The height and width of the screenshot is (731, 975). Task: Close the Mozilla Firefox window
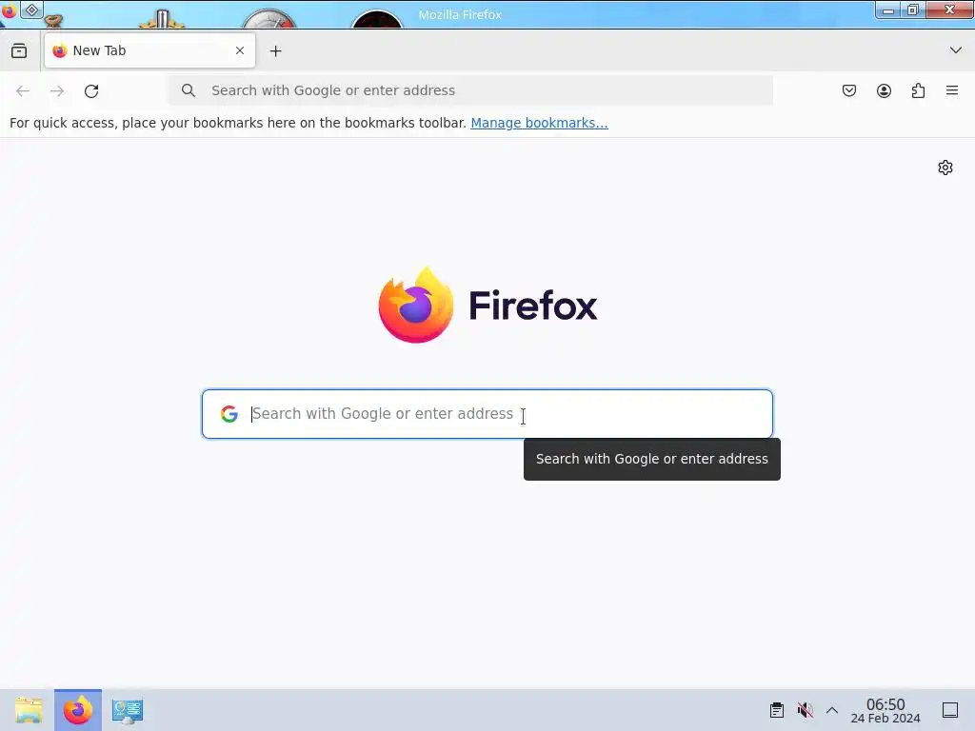click(x=949, y=10)
